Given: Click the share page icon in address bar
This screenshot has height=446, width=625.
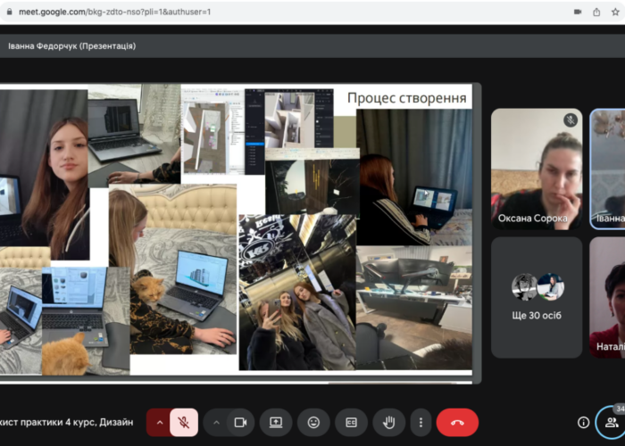Looking at the screenshot, I should pos(596,12).
